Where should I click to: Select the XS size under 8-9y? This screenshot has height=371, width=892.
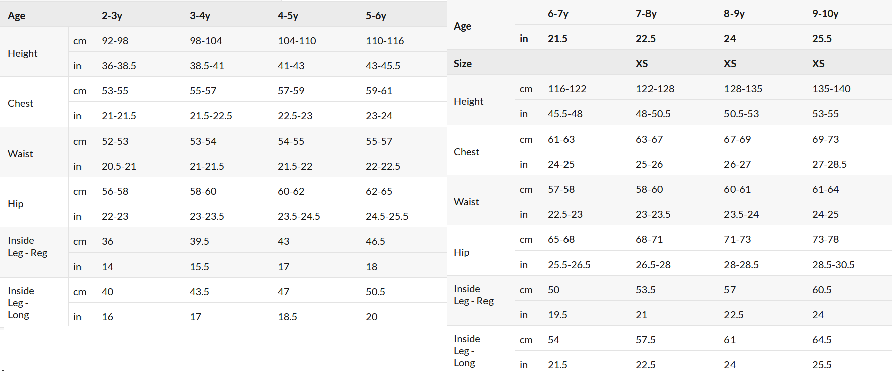pyautogui.click(x=730, y=64)
